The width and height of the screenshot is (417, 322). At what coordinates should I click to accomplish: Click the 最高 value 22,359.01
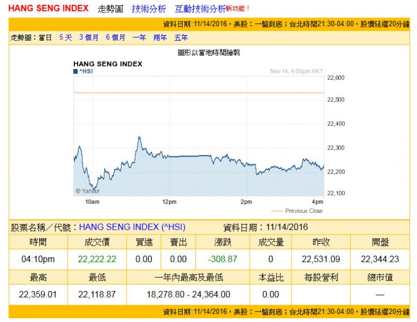pos(38,295)
